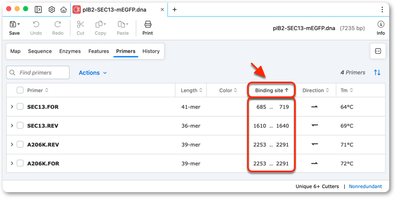395x198 pixels.
Task: Expand the SEC13.FOR primer row
Action: [x=12, y=107]
